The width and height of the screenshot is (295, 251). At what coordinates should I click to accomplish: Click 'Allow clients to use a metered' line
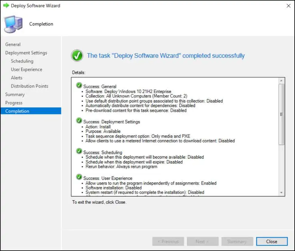160,141
